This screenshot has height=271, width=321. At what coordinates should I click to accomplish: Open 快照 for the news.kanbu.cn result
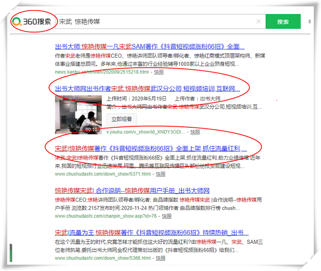pos(158,72)
